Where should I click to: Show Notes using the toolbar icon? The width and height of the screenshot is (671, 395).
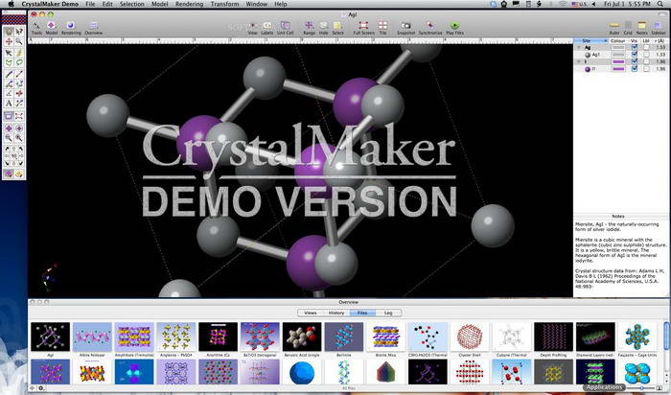pyautogui.click(x=641, y=28)
